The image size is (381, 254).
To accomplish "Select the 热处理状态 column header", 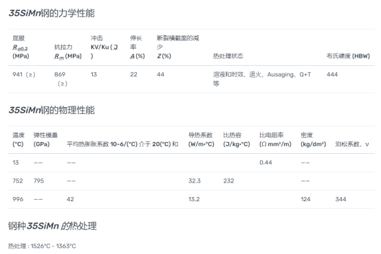I will tap(228, 56).
